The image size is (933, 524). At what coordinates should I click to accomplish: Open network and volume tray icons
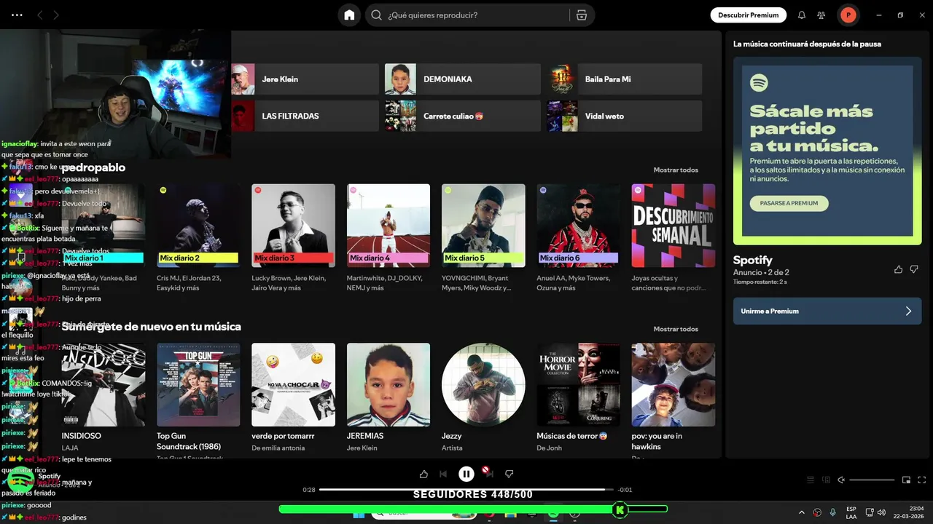pos(875,512)
